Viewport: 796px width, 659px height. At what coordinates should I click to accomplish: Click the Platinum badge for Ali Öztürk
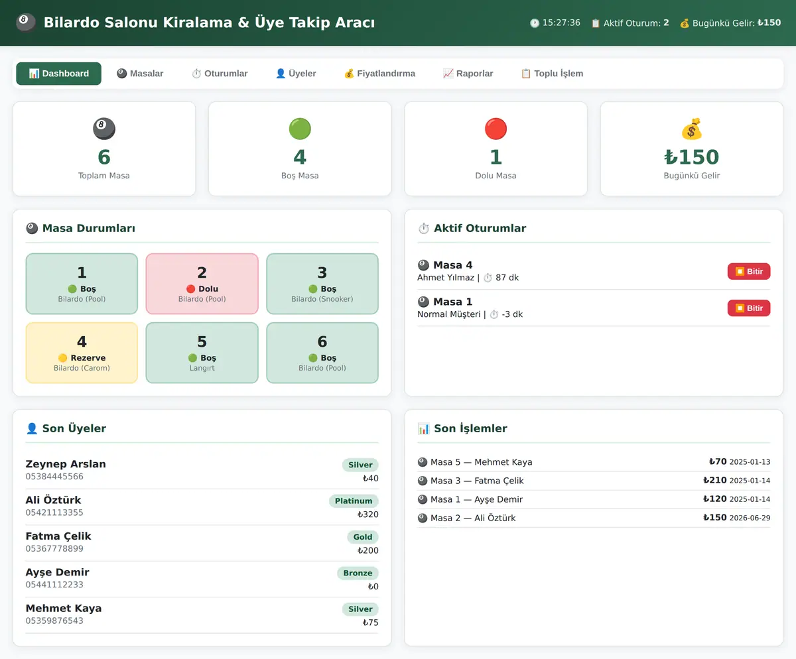354,501
